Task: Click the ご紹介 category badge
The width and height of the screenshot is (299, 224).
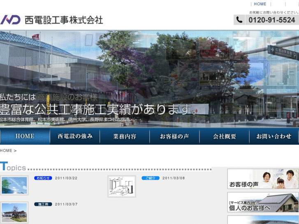Action: pyautogui.click(x=151, y=178)
